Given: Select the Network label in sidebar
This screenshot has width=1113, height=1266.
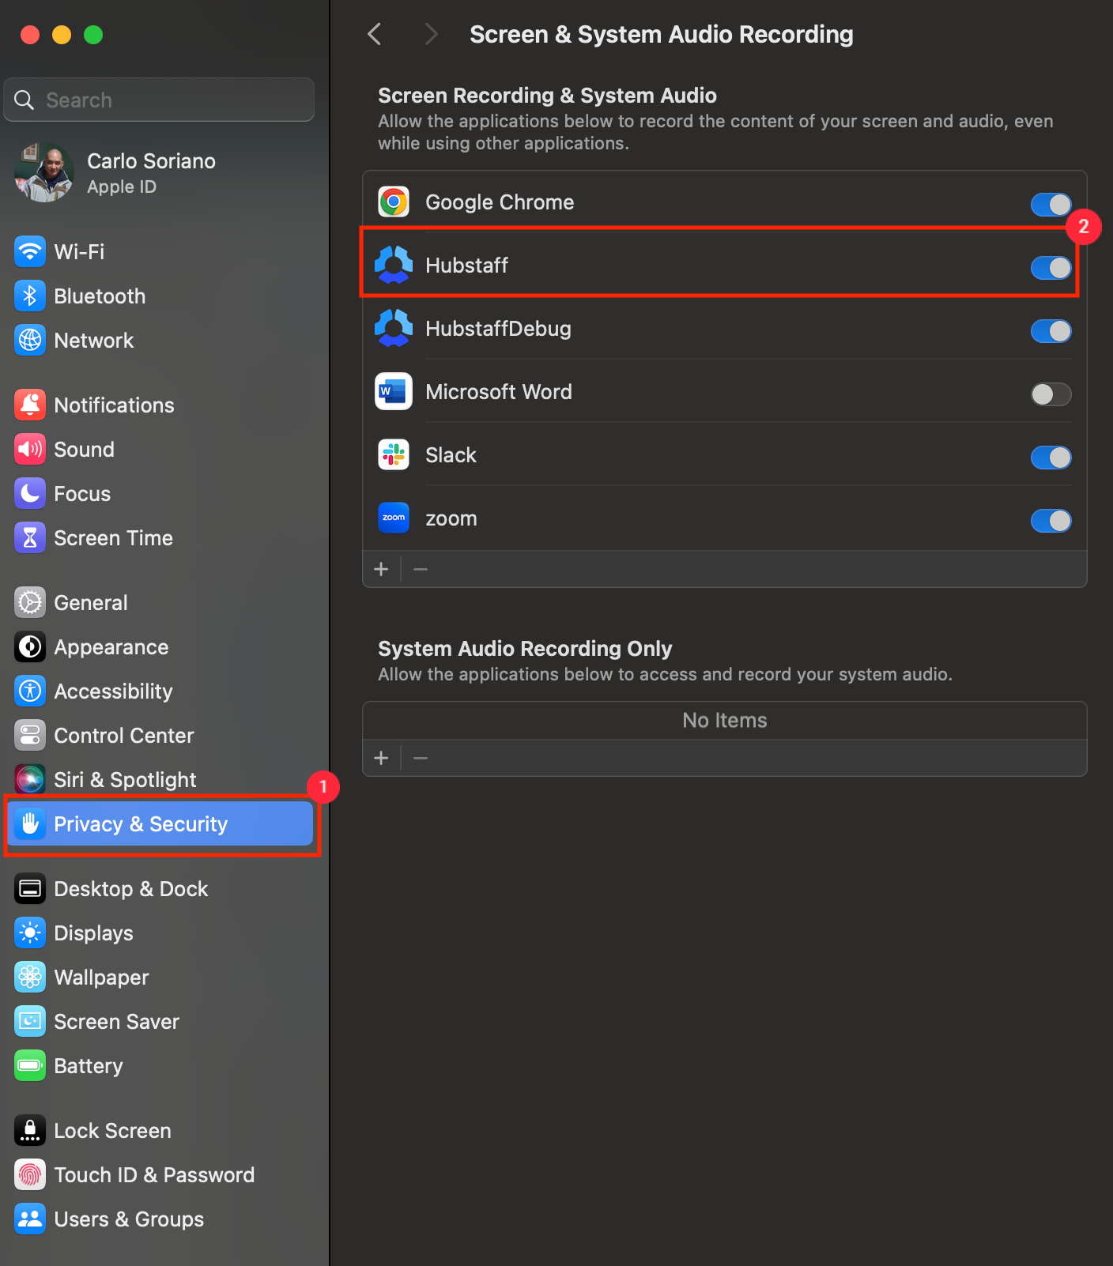Looking at the screenshot, I should [93, 341].
